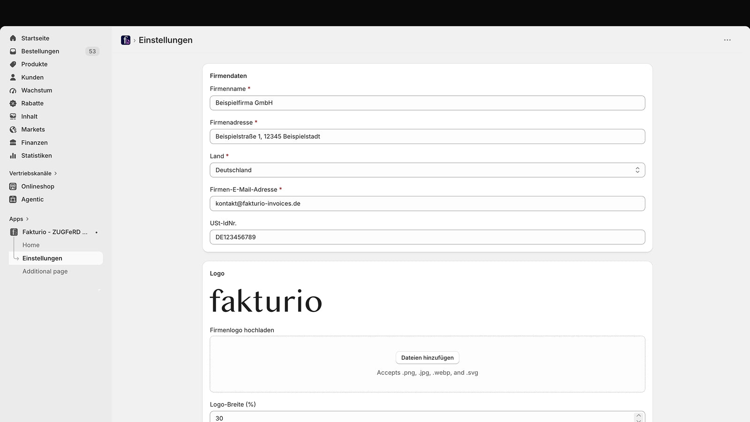
Task: Click the Agentic channel icon
Action: 13,199
